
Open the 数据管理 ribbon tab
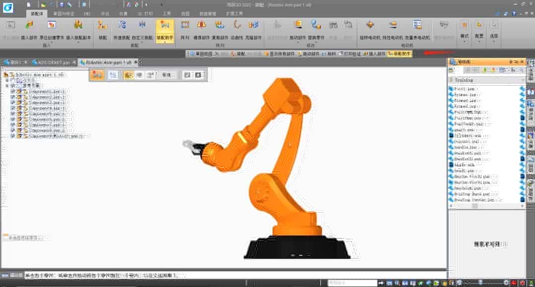tap(208, 14)
